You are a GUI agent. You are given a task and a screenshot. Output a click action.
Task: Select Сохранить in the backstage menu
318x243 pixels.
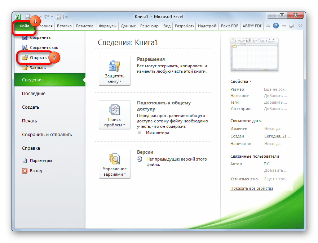click(x=40, y=37)
